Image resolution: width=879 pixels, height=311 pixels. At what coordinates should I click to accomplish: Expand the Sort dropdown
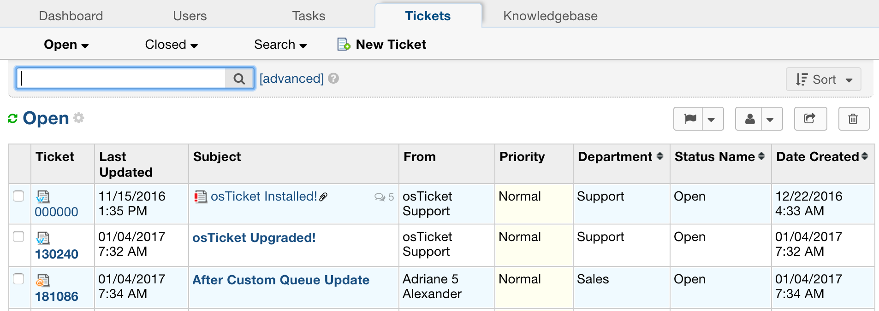pos(823,80)
